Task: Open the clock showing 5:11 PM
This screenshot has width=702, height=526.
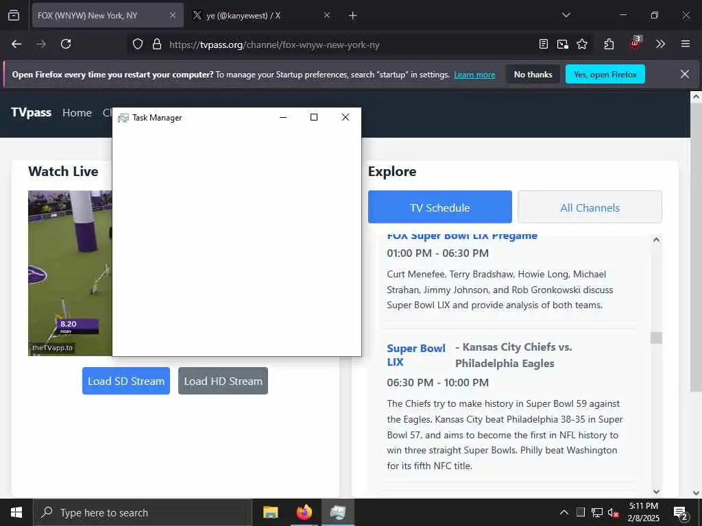Action: tap(644, 512)
